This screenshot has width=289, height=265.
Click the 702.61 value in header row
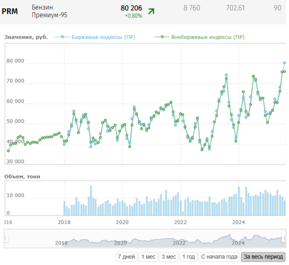coord(241,8)
